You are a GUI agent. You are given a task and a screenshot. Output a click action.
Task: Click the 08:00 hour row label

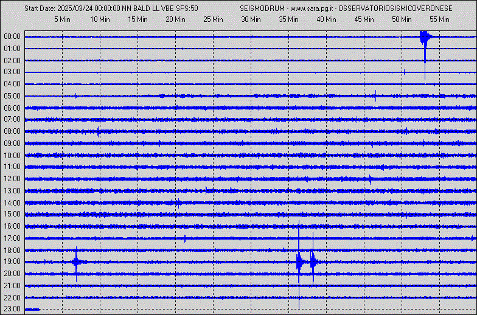point(12,131)
